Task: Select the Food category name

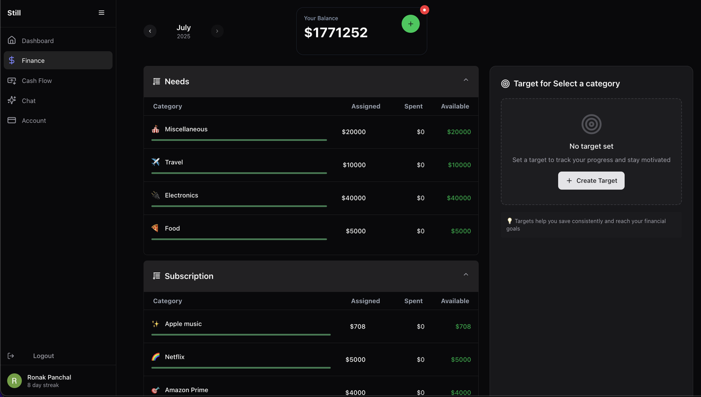Action: tap(172, 228)
